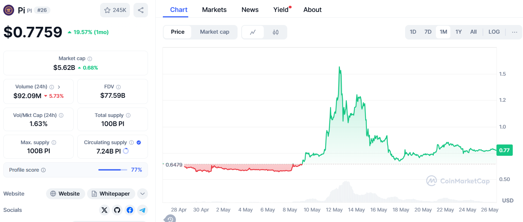Screen dimensions: 523x222
Task: Click the 1.63% Vol/Mkt Cap value
Action: coord(38,124)
